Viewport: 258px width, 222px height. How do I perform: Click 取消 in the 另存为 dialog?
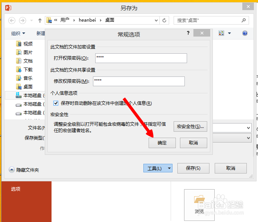(230, 168)
